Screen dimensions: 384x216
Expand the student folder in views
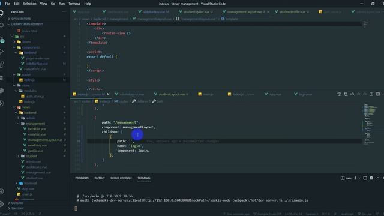(32, 156)
